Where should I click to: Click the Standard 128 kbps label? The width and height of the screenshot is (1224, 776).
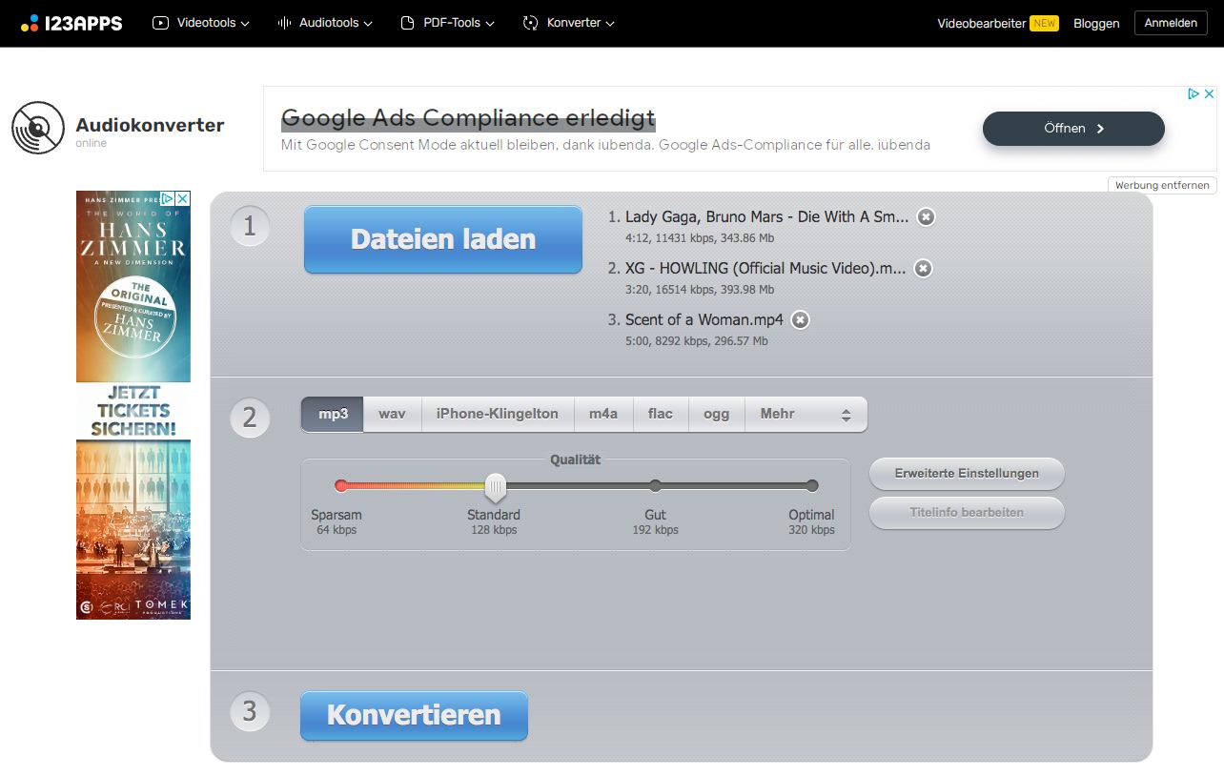pos(494,521)
